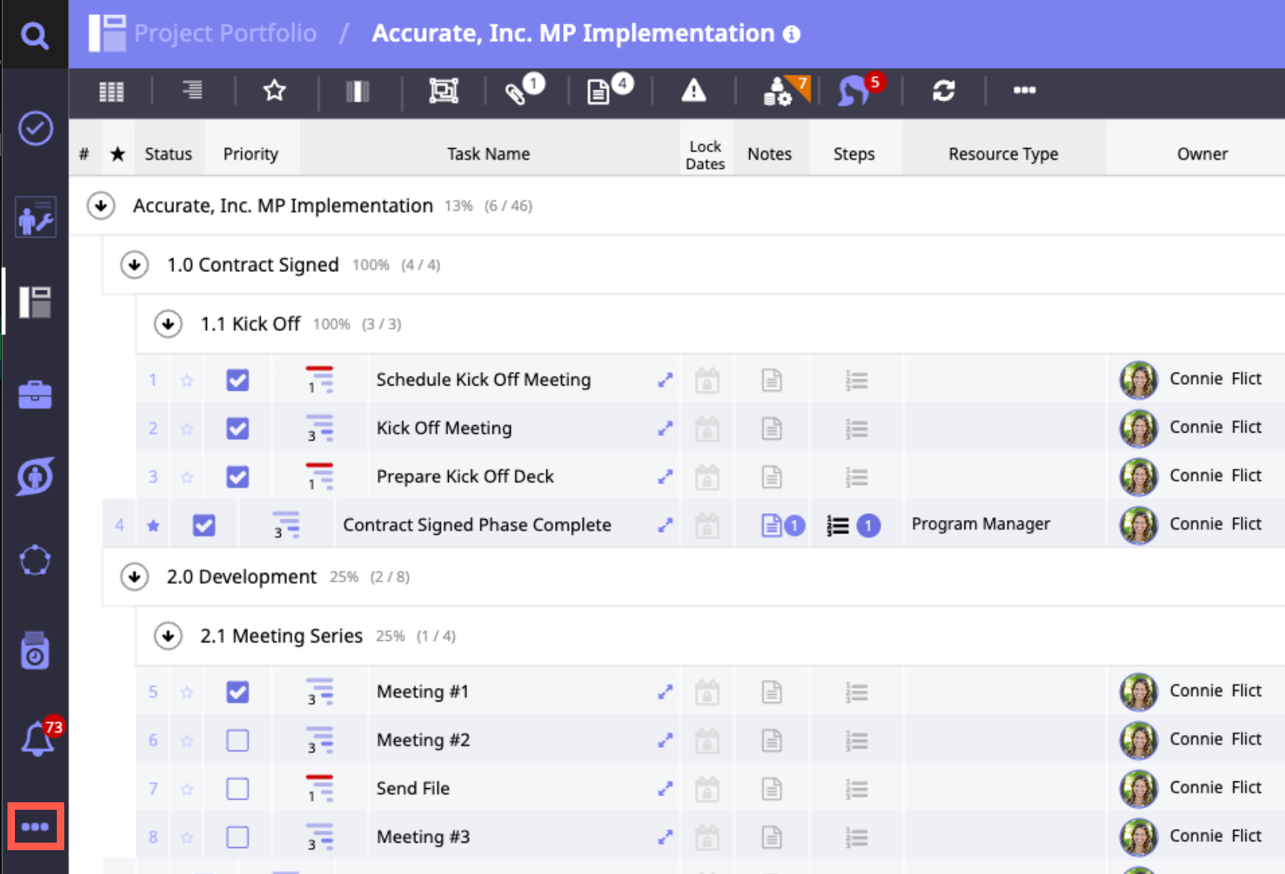Sort by the Priority column header

coord(250,154)
